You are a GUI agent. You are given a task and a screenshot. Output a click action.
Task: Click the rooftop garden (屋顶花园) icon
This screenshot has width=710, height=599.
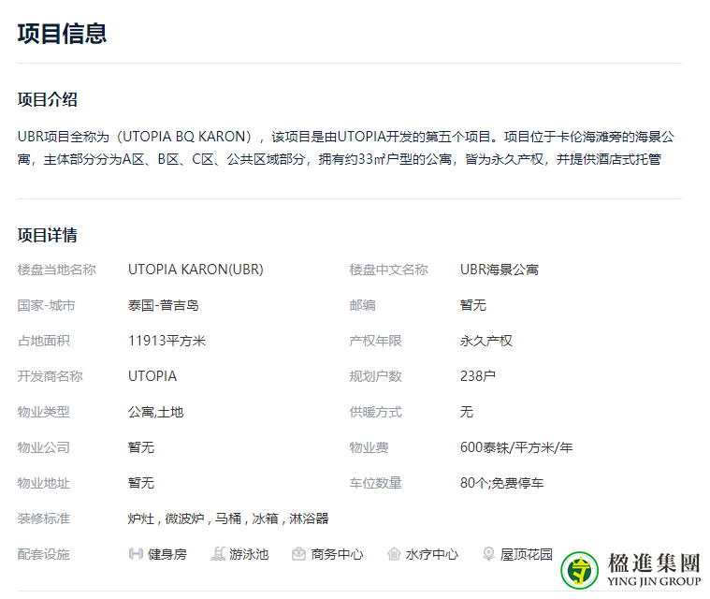point(488,554)
